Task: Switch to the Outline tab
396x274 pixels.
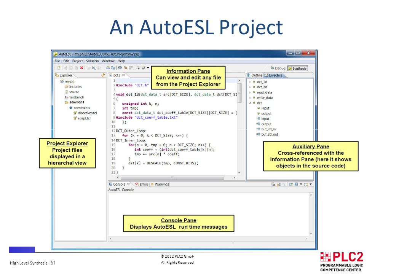Action: point(255,75)
